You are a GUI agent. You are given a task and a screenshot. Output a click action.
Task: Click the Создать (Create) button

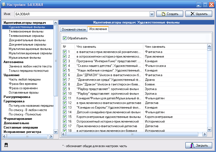(170, 14)
